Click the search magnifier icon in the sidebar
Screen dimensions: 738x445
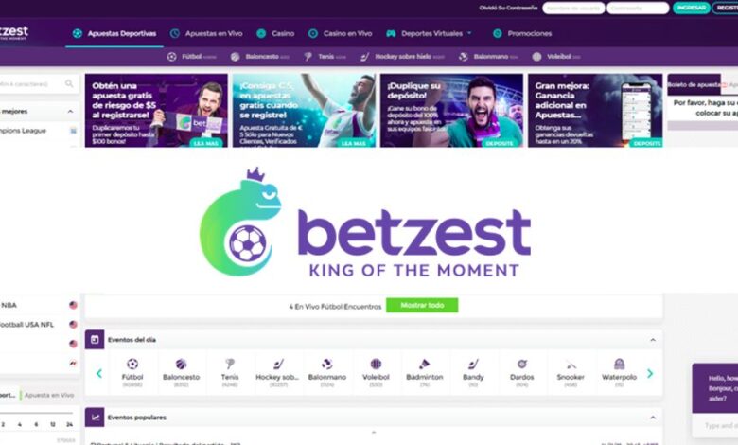(x=69, y=84)
